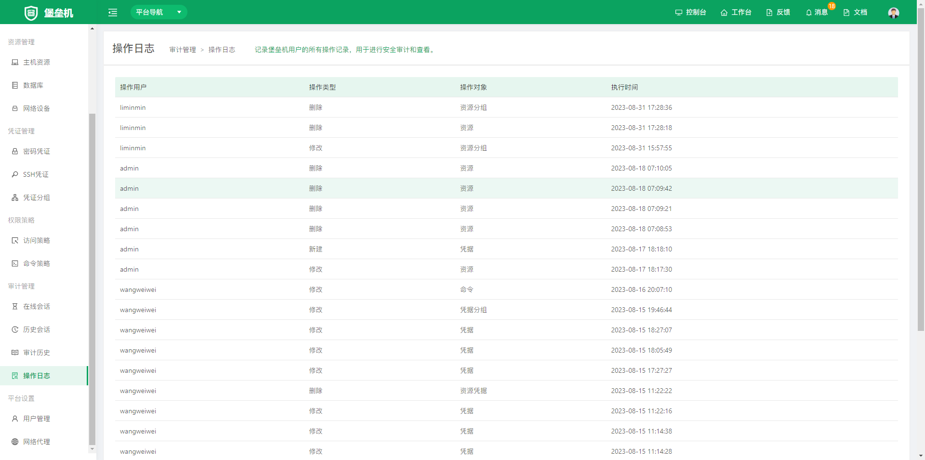The width and height of the screenshot is (925, 460).
Task: Click the 网络设备 icon in the sidebar
Action: click(x=15, y=108)
